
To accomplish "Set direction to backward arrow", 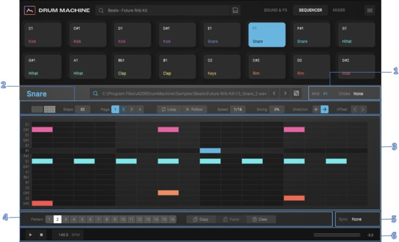I will pyautogui.click(x=316, y=109).
